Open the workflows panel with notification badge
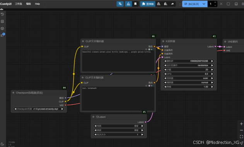This screenshot has width=244, height=147. coord(2,35)
